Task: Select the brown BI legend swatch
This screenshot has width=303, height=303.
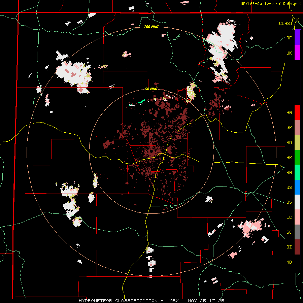Action: 297,247
